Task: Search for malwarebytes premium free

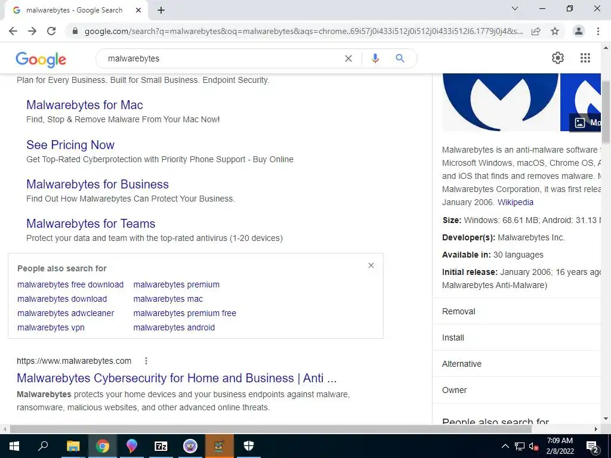Action: pyautogui.click(x=185, y=313)
